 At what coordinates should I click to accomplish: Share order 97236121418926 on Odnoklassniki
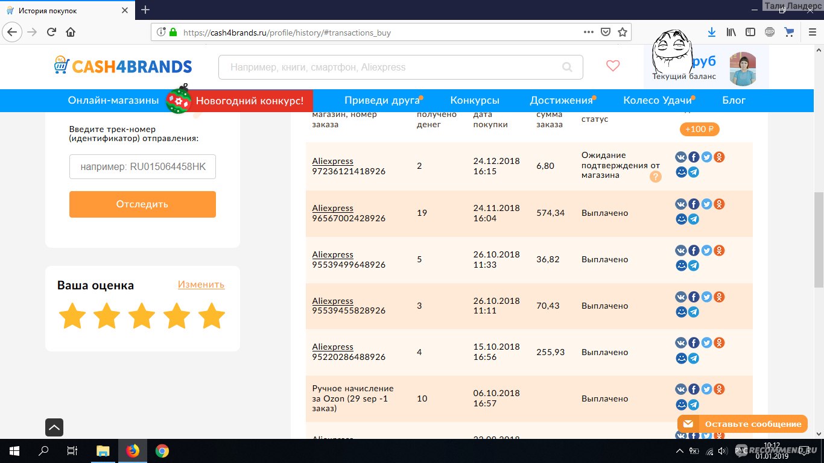click(719, 157)
